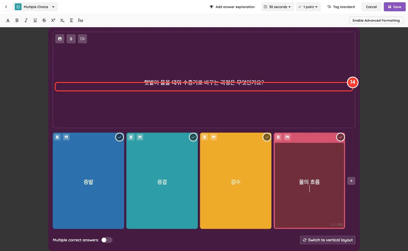Add image to the 증발 option
The height and width of the screenshot is (251, 408).
tap(66, 137)
